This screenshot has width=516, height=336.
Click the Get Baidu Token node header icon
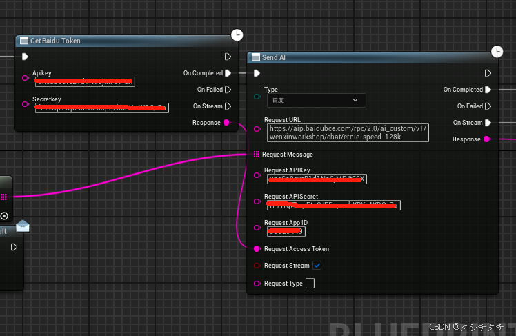24,41
